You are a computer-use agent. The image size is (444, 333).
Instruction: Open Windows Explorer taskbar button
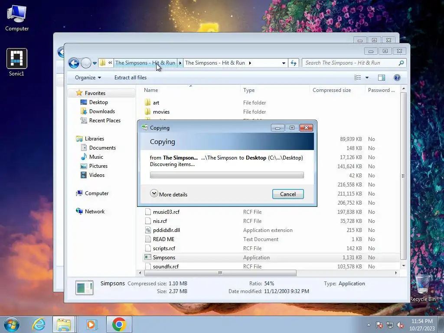tap(64, 324)
